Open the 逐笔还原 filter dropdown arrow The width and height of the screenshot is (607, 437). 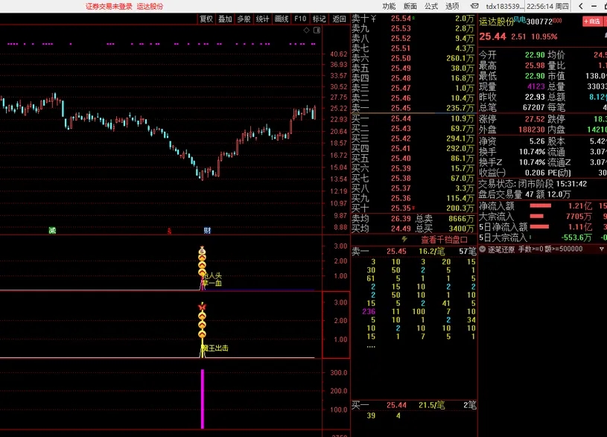point(602,249)
